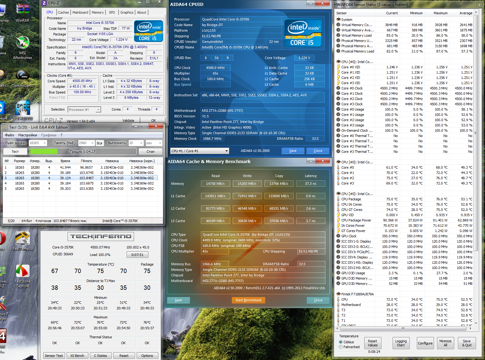This screenshot has width=485, height=360.
Task: Click the thermometer icon beside CPU Package
Action: [x=338, y=199]
